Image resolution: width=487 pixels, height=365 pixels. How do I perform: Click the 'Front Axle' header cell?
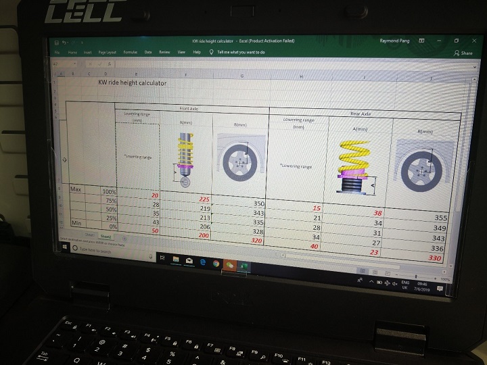tap(189, 109)
